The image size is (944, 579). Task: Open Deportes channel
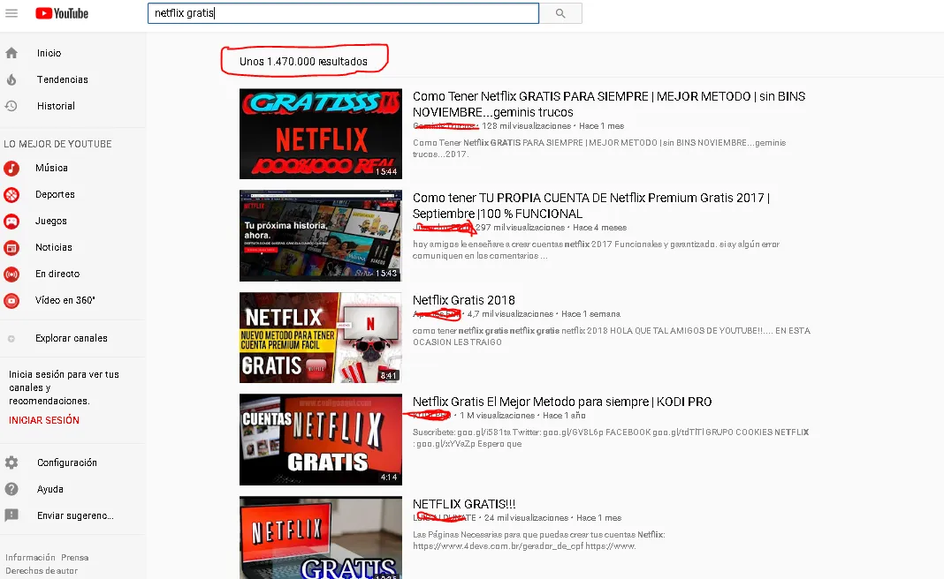55,194
